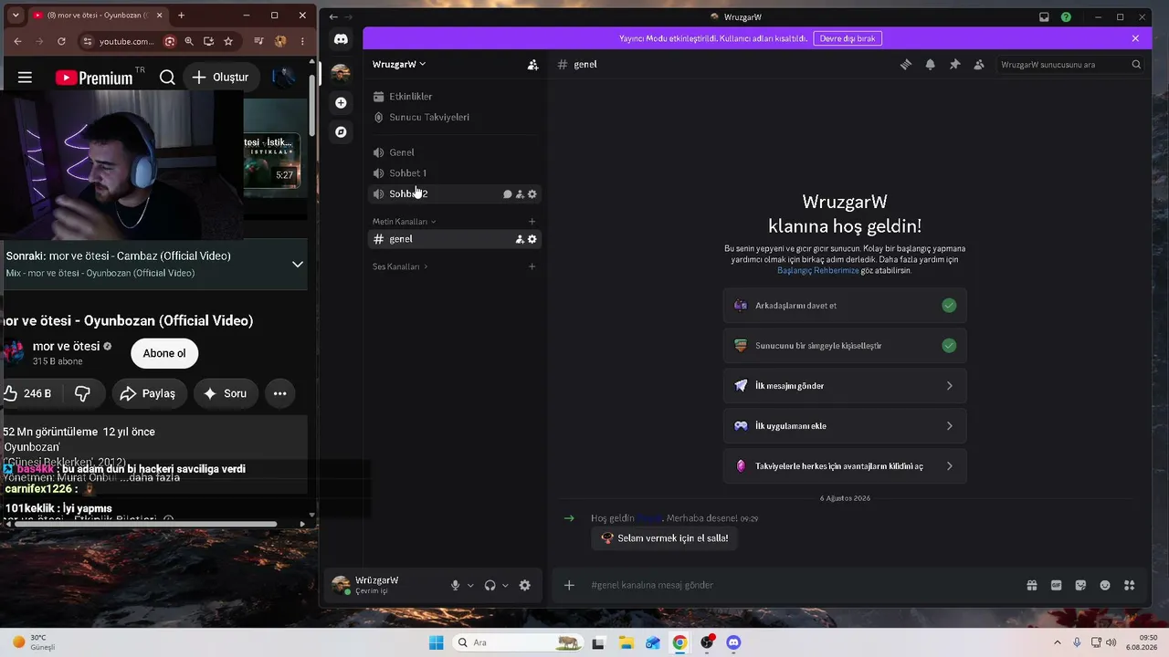This screenshot has height=657, width=1169.
Task: Send a gift in Discord chat
Action: [x=1032, y=586]
